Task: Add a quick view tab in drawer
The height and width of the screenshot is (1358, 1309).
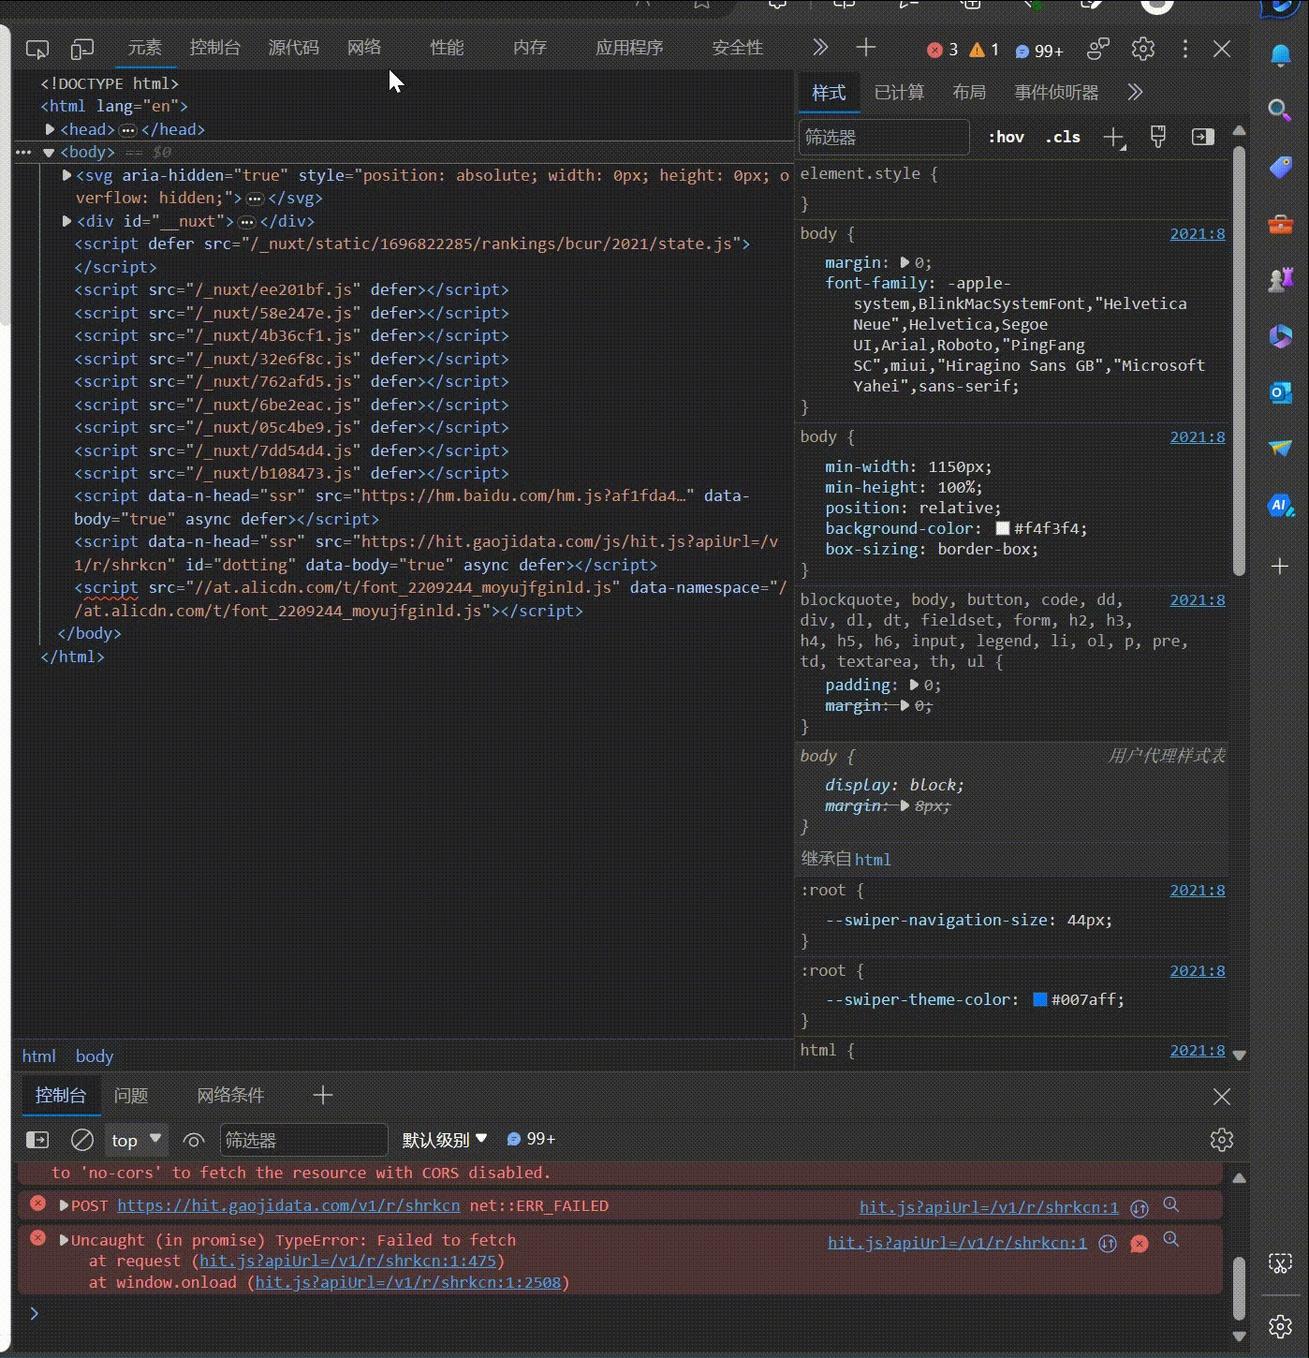Action: (323, 1095)
